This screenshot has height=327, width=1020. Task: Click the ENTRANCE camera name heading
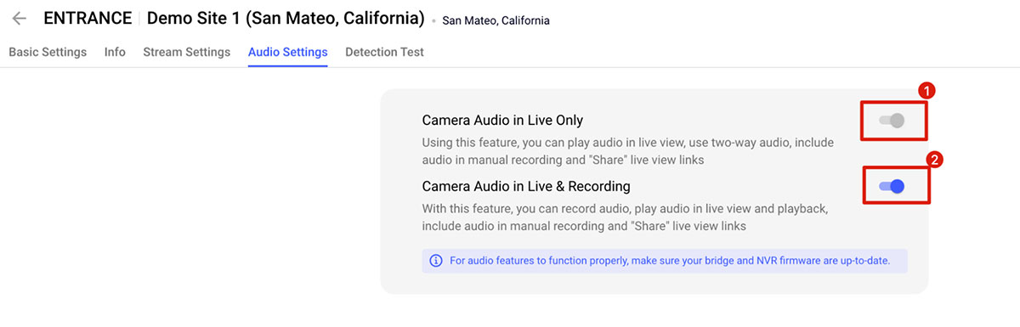coord(88,18)
